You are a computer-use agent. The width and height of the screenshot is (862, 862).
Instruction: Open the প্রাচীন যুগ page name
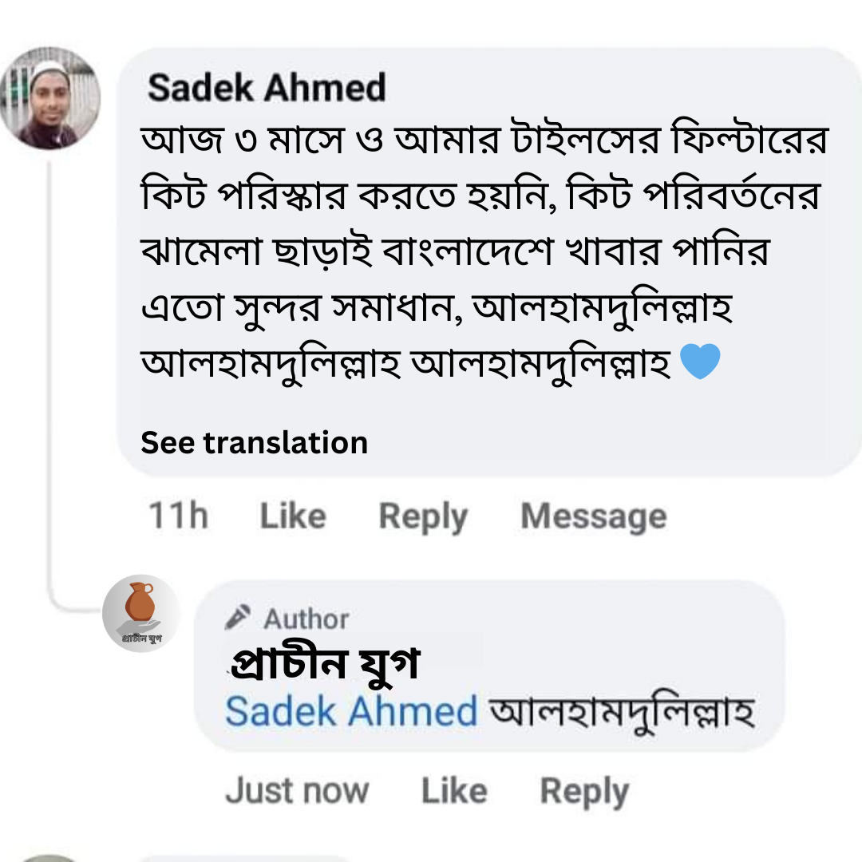pyautogui.click(x=324, y=664)
